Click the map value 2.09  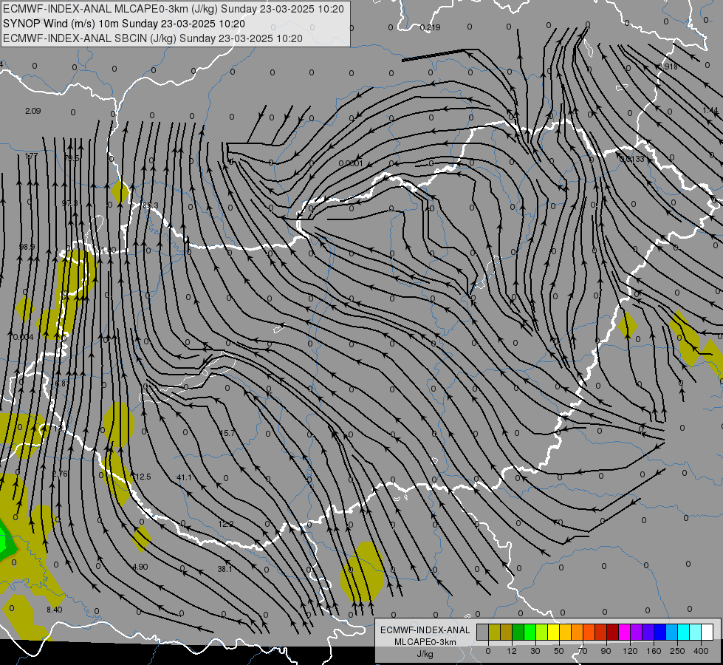[x=32, y=111]
